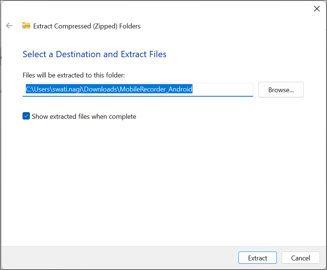This screenshot has height=270, width=327.
Task: Start extraction with the Extract button
Action: (257, 258)
